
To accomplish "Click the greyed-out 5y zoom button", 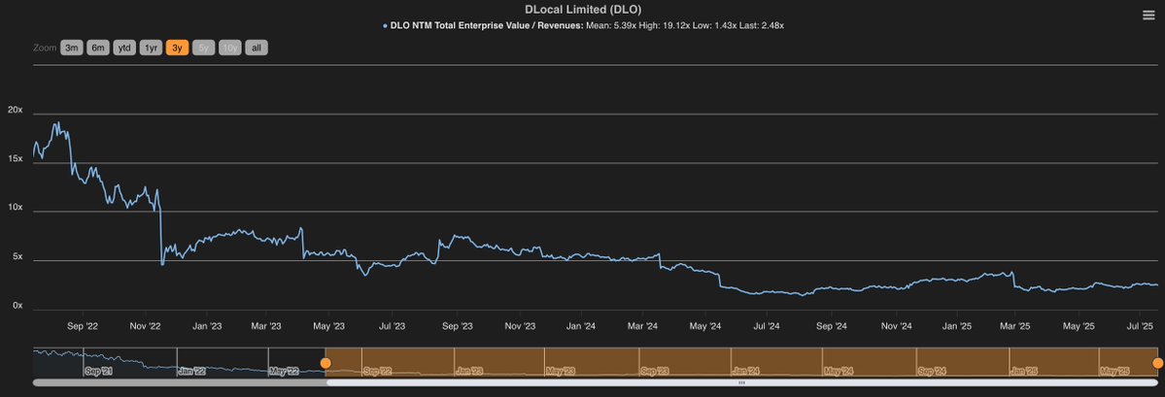I will 203,48.
